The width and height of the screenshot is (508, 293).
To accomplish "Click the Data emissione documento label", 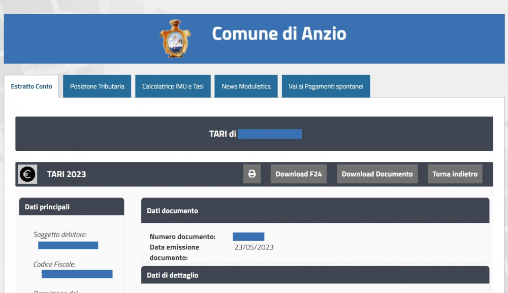I will [x=174, y=252].
